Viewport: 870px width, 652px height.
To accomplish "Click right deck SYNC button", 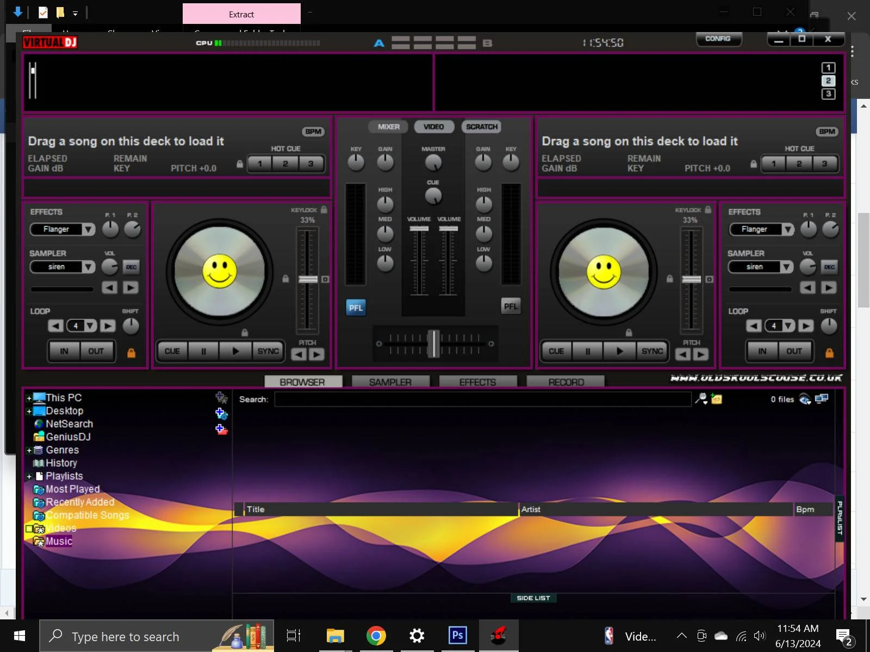I will pyautogui.click(x=652, y=351).
